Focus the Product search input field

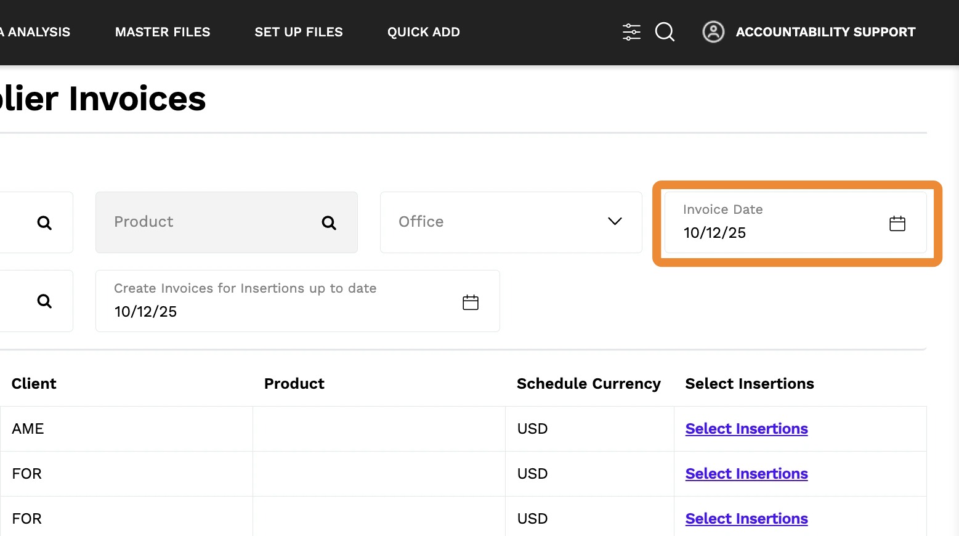point(209,222)
